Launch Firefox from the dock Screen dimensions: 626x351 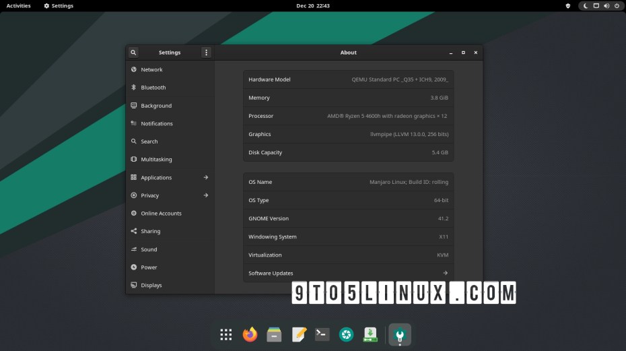250,335
